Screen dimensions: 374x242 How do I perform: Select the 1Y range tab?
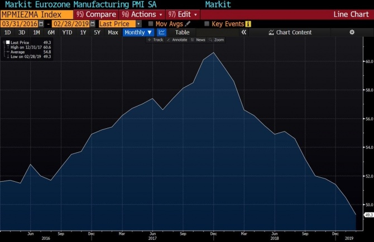click(x=83, y=32)
